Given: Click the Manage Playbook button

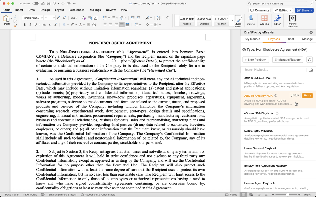Looking at the screenshot, I should [288, 60].
